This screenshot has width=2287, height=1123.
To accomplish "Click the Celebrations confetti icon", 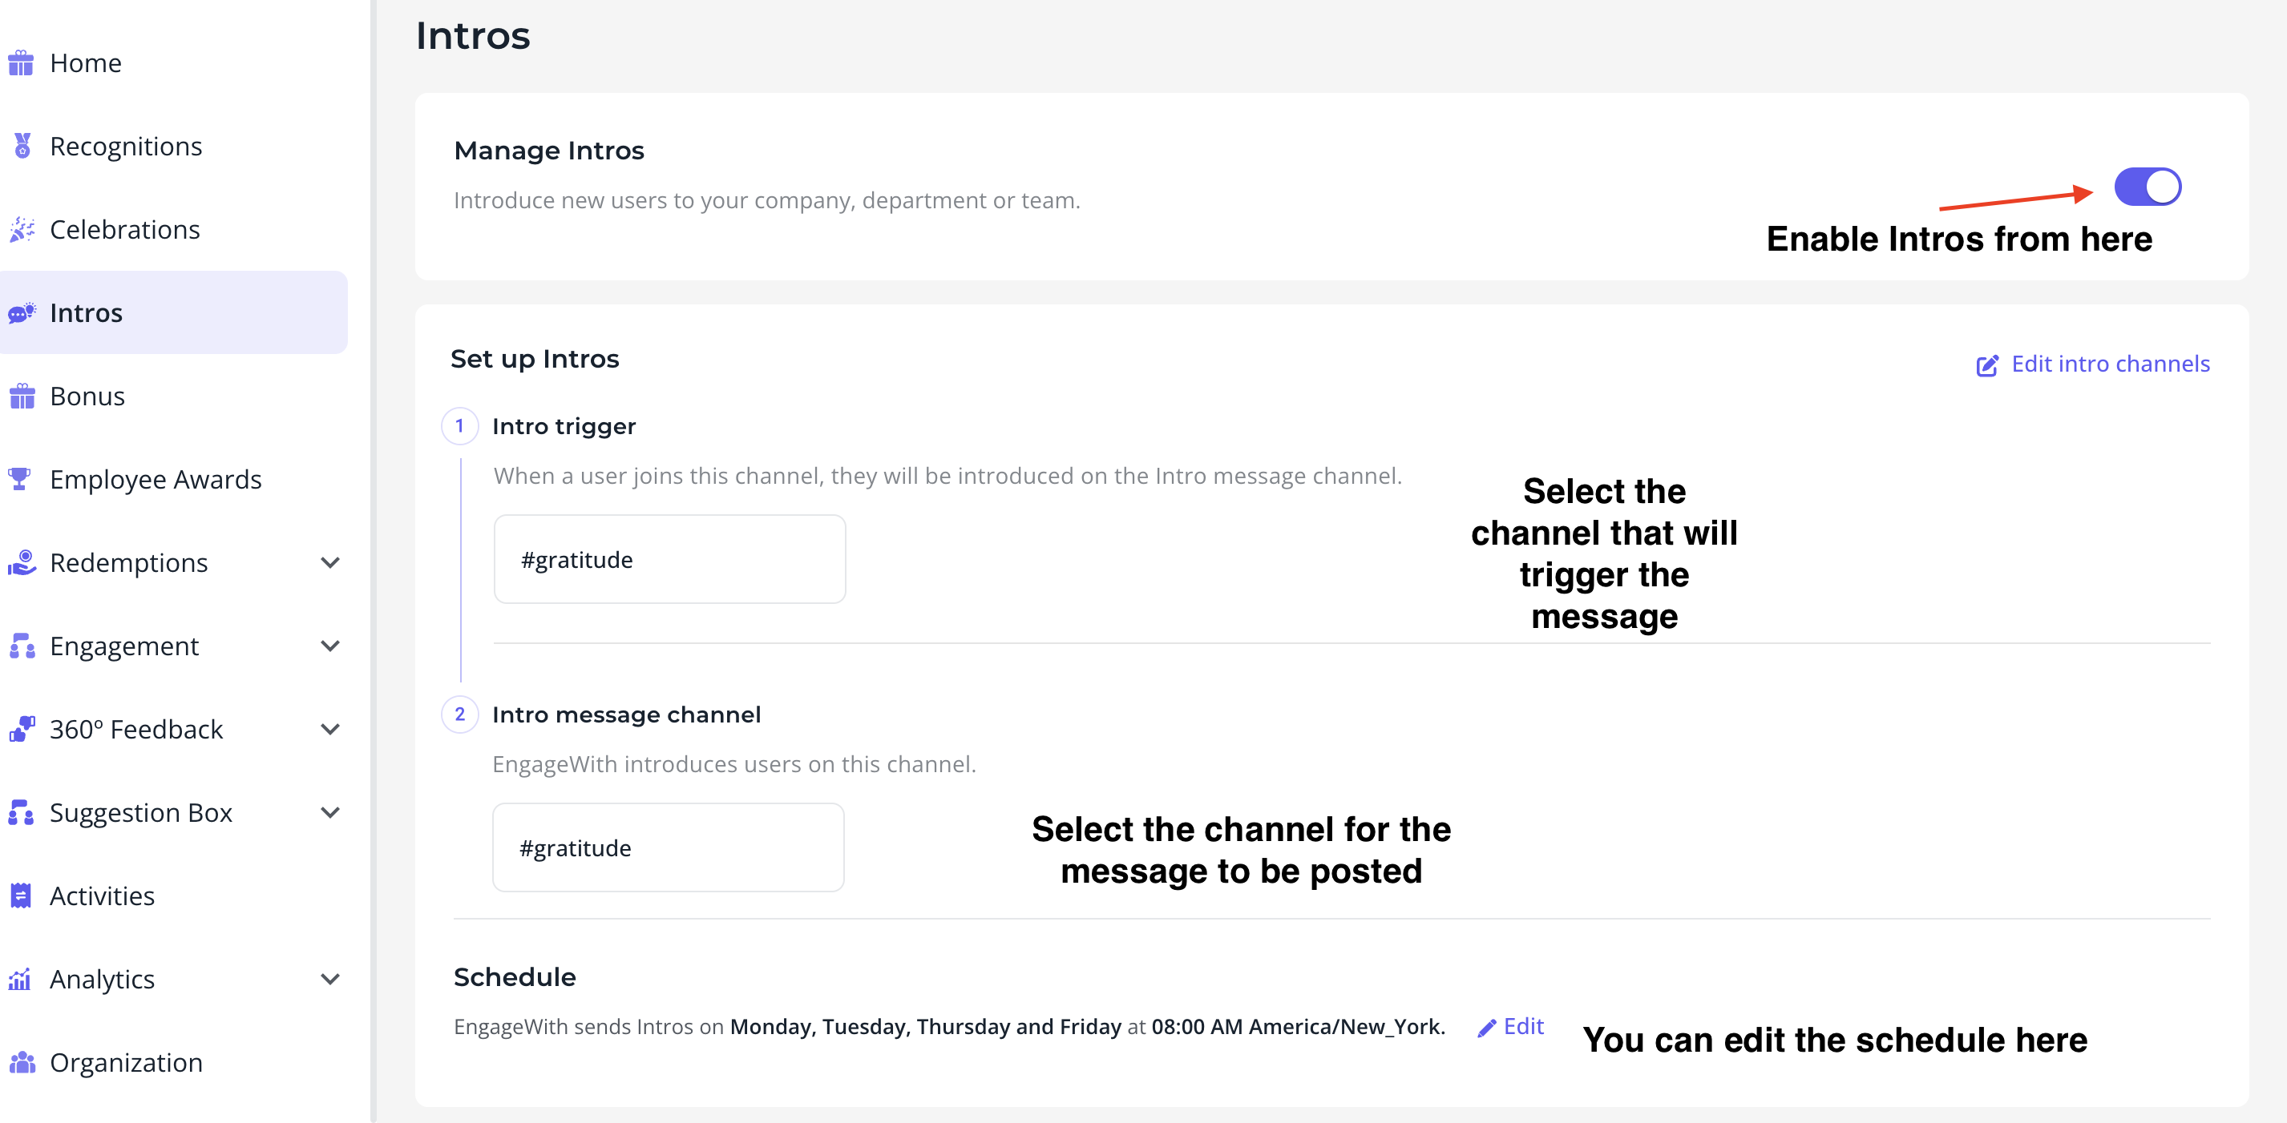I will pyautogui.click(x=22, y=230).
